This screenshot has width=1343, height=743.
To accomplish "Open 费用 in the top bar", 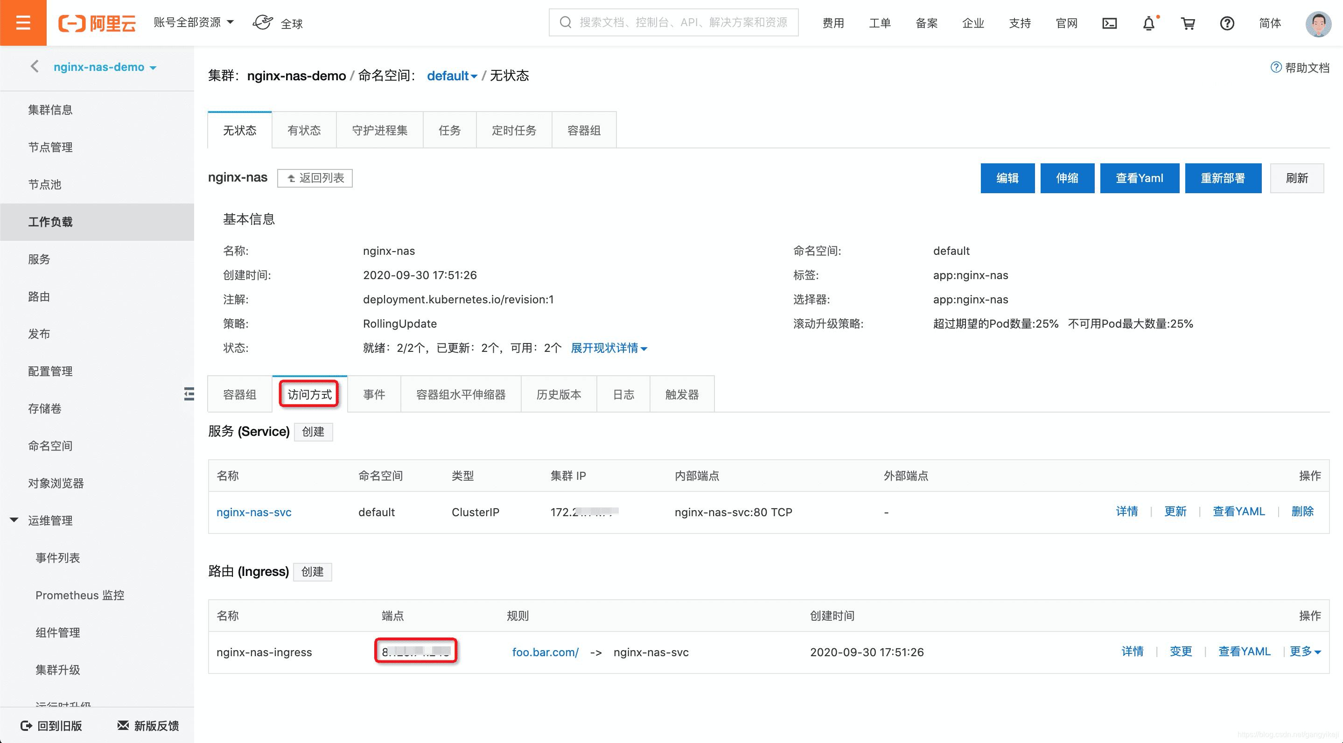I will point(833,23).
